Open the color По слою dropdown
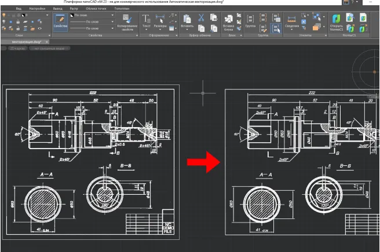The image size is (380, 252). [x=111, y=16]
